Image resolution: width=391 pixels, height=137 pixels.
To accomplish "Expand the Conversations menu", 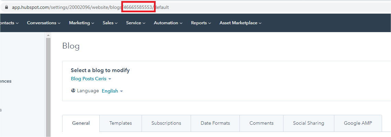I will pyautogui.click(x=43, y=23).
